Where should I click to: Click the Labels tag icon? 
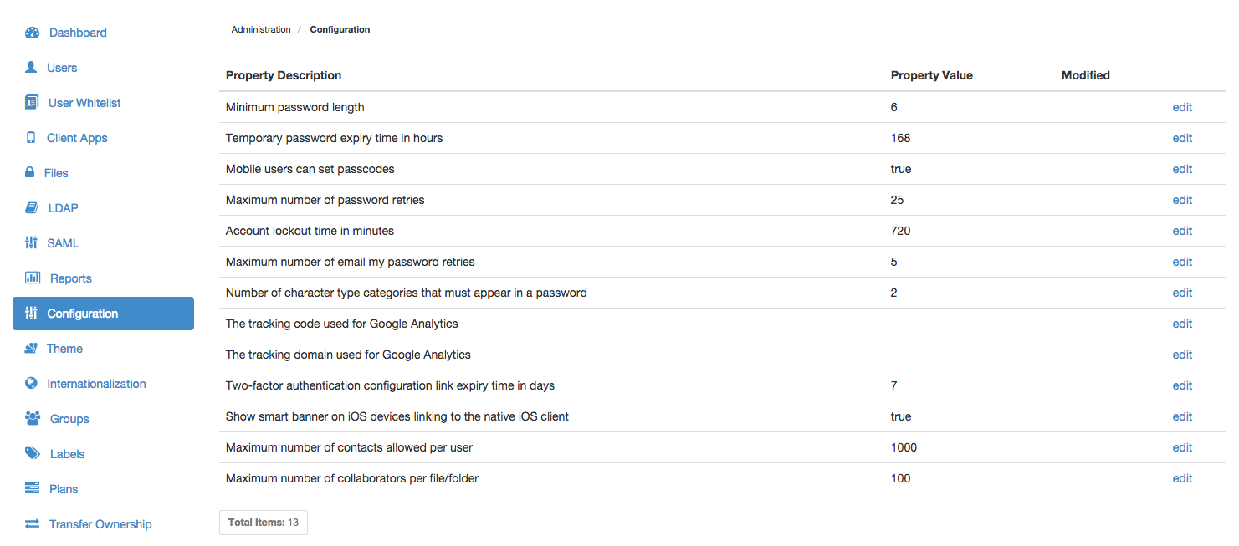tap(33, 454)
